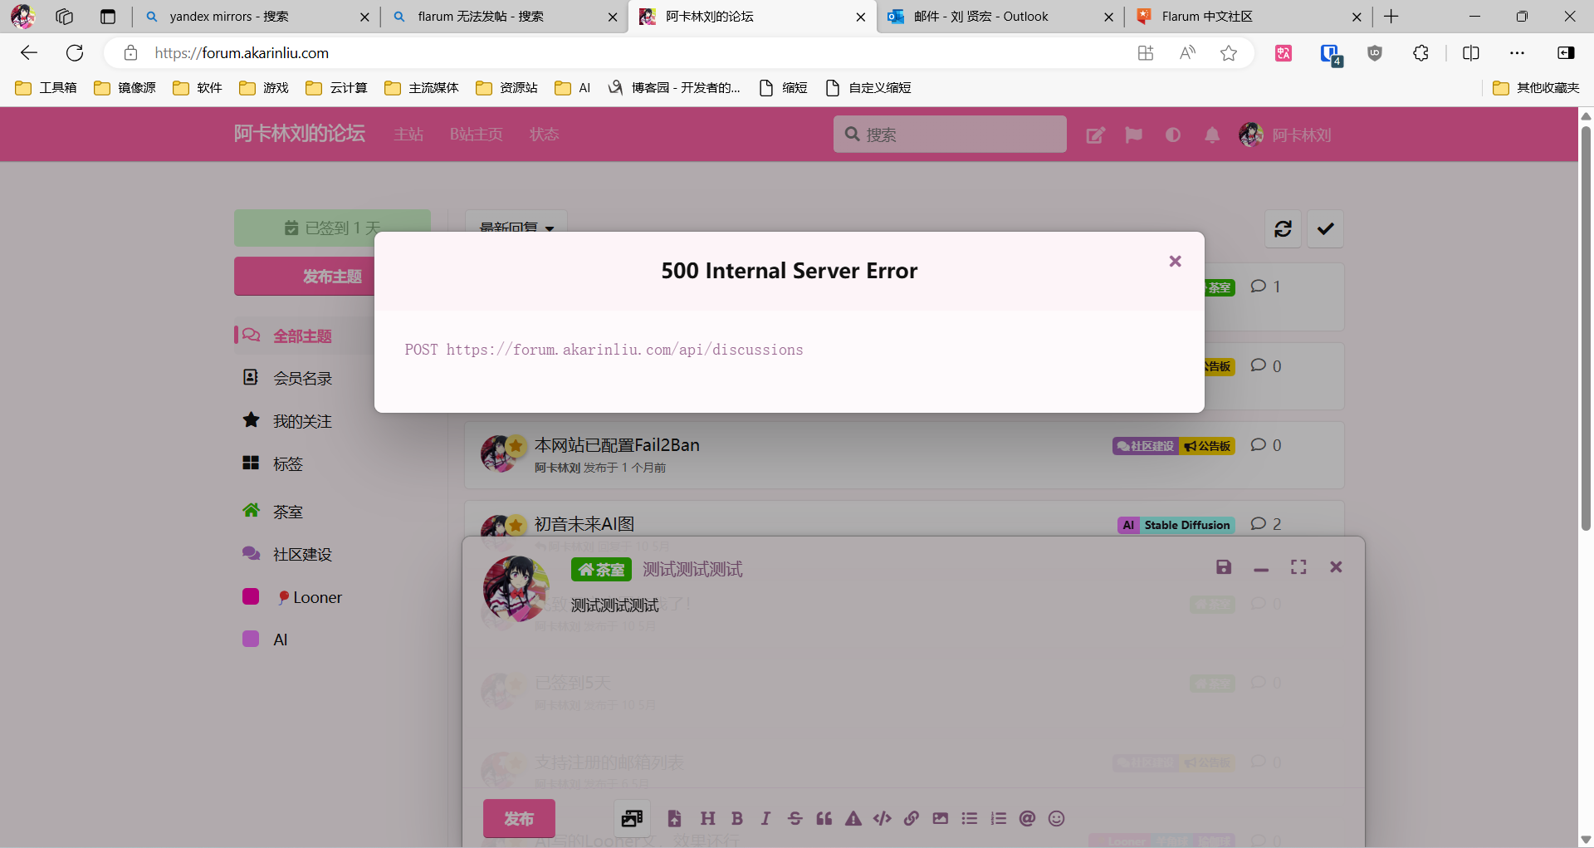This screenshot has height=848, width=1594.
Task: Add page to favorites star icon
Action: click(x=1229, y=53)
